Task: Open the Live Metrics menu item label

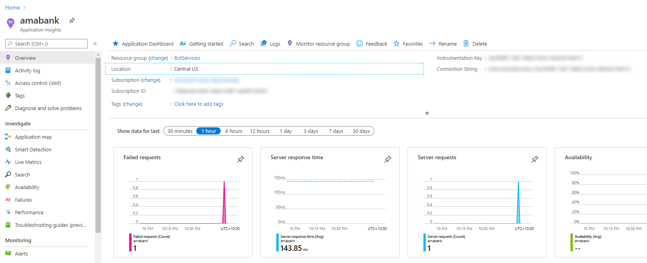Action: [x=28, y=162]
